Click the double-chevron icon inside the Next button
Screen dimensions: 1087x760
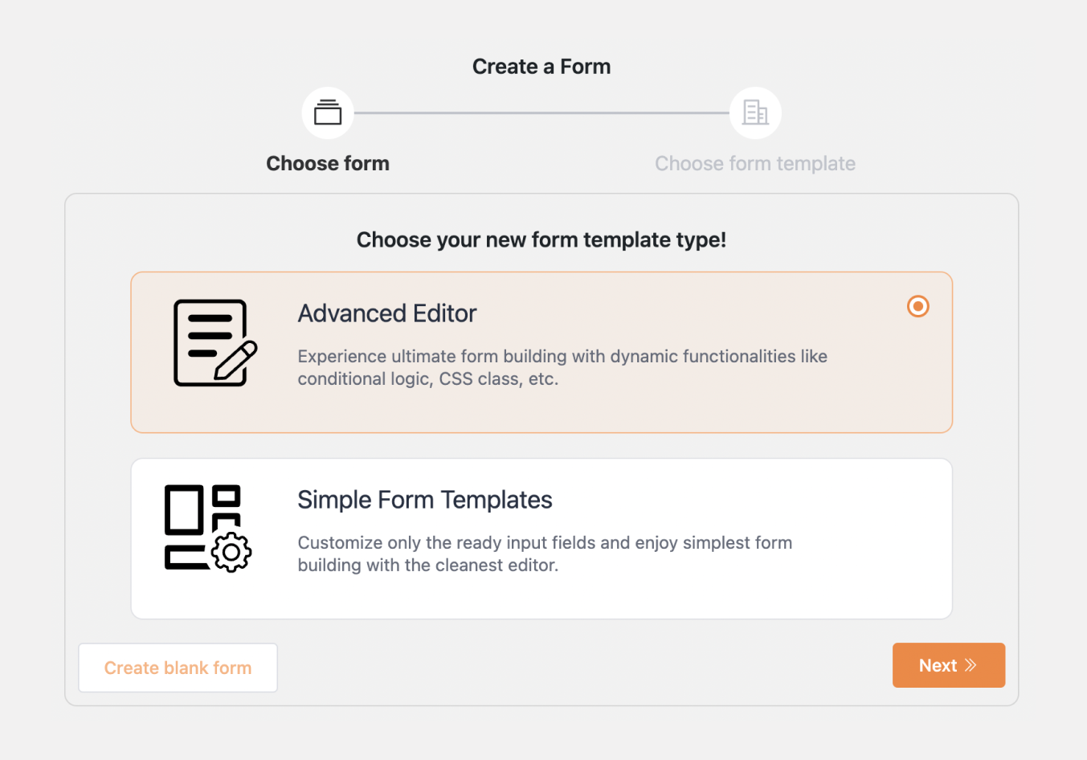(971, 665)
